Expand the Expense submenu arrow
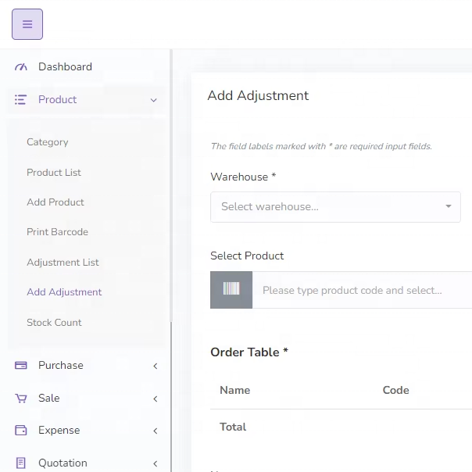 156,431
